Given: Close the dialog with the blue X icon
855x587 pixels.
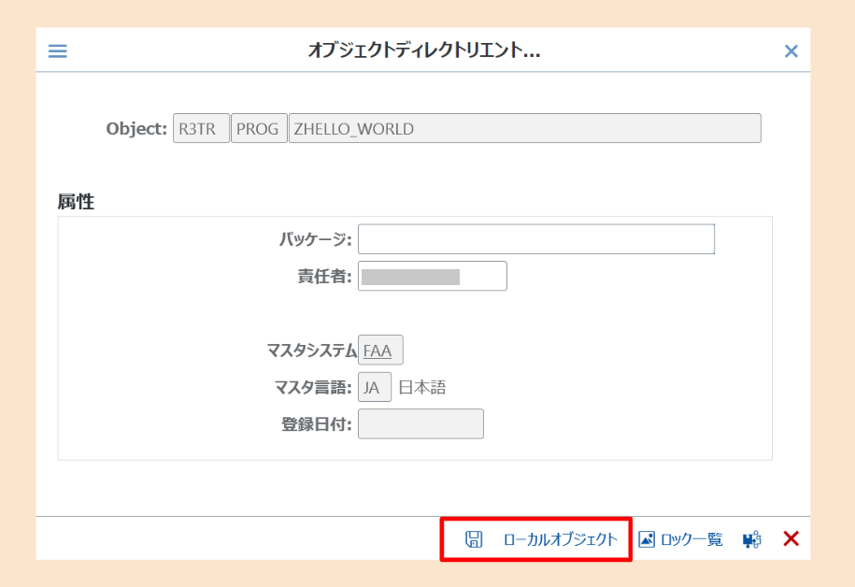Looking at the screenshot, I should tap(791, 51).
